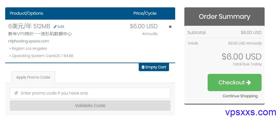Follow the Continue Shopping link
This screenshot has height=119, width=279.
point(240,96)
